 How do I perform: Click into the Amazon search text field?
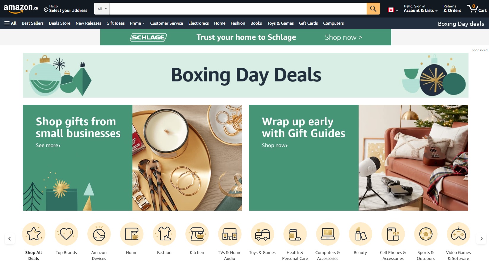238,9
